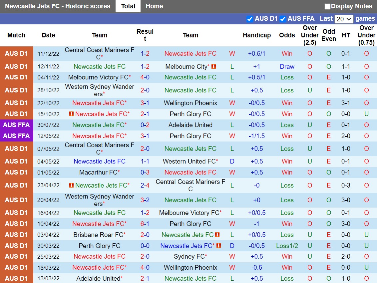Viewport: 377px width, 283px height.
Task: Select Newcastle Jets FC Historic scores title
Action: [58, 6]
